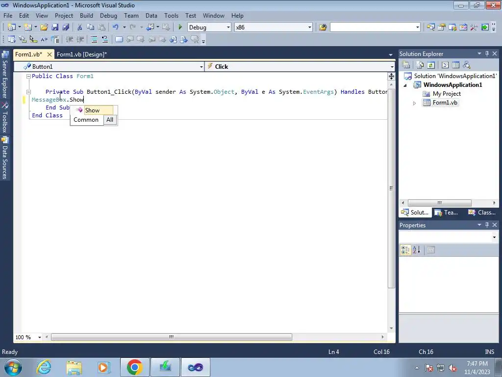Expand the Form1.vb tree node
This screenshot has height=377, width=502.
tap(414, 103)
